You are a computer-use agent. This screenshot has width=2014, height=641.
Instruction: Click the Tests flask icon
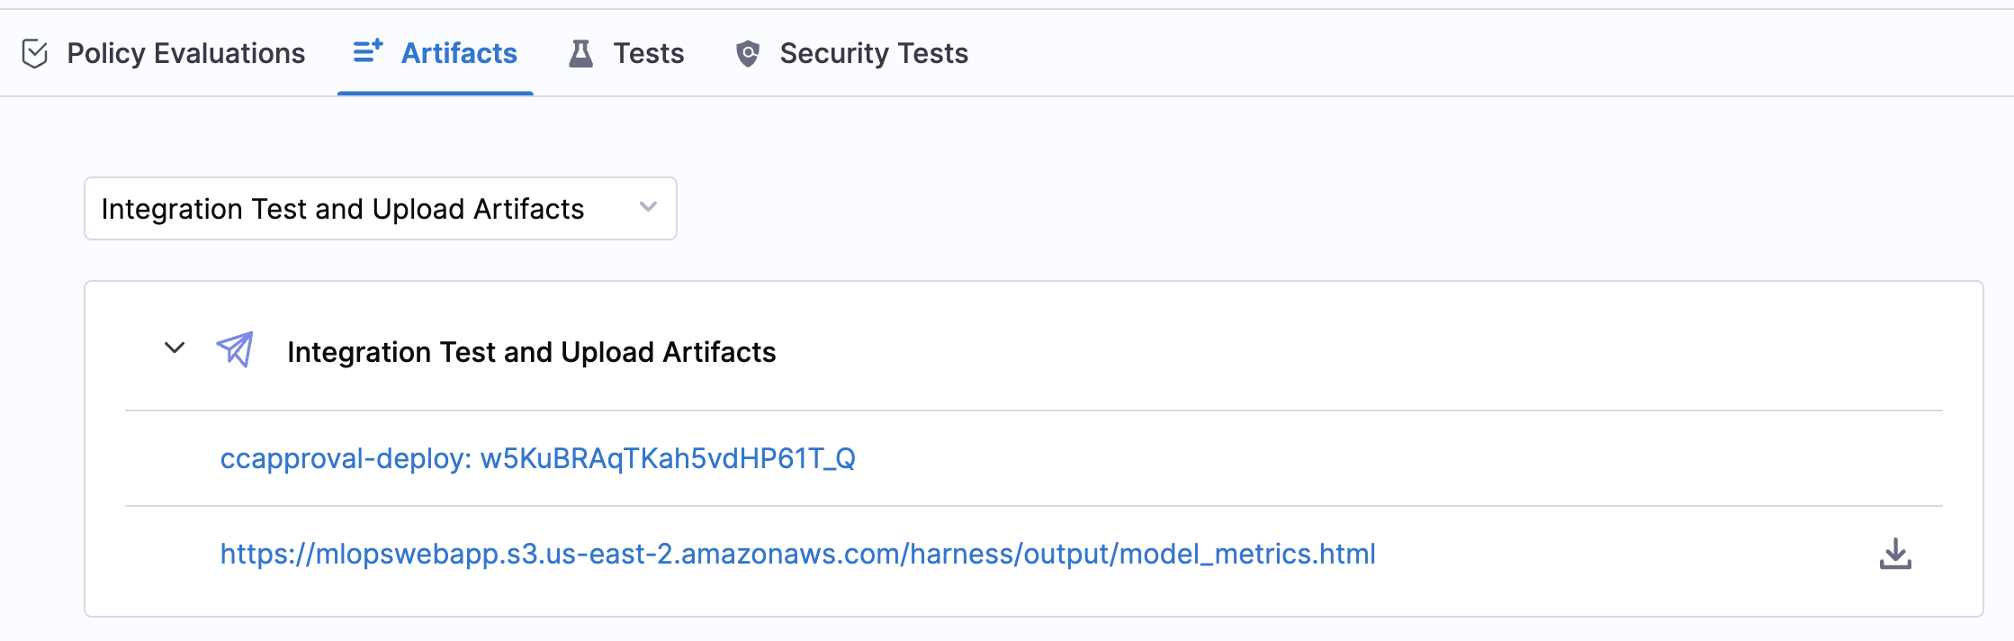point(581,54)
